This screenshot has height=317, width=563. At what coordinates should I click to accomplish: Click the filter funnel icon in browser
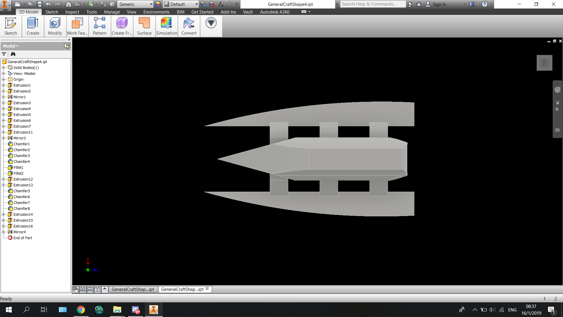click(4, 54)
